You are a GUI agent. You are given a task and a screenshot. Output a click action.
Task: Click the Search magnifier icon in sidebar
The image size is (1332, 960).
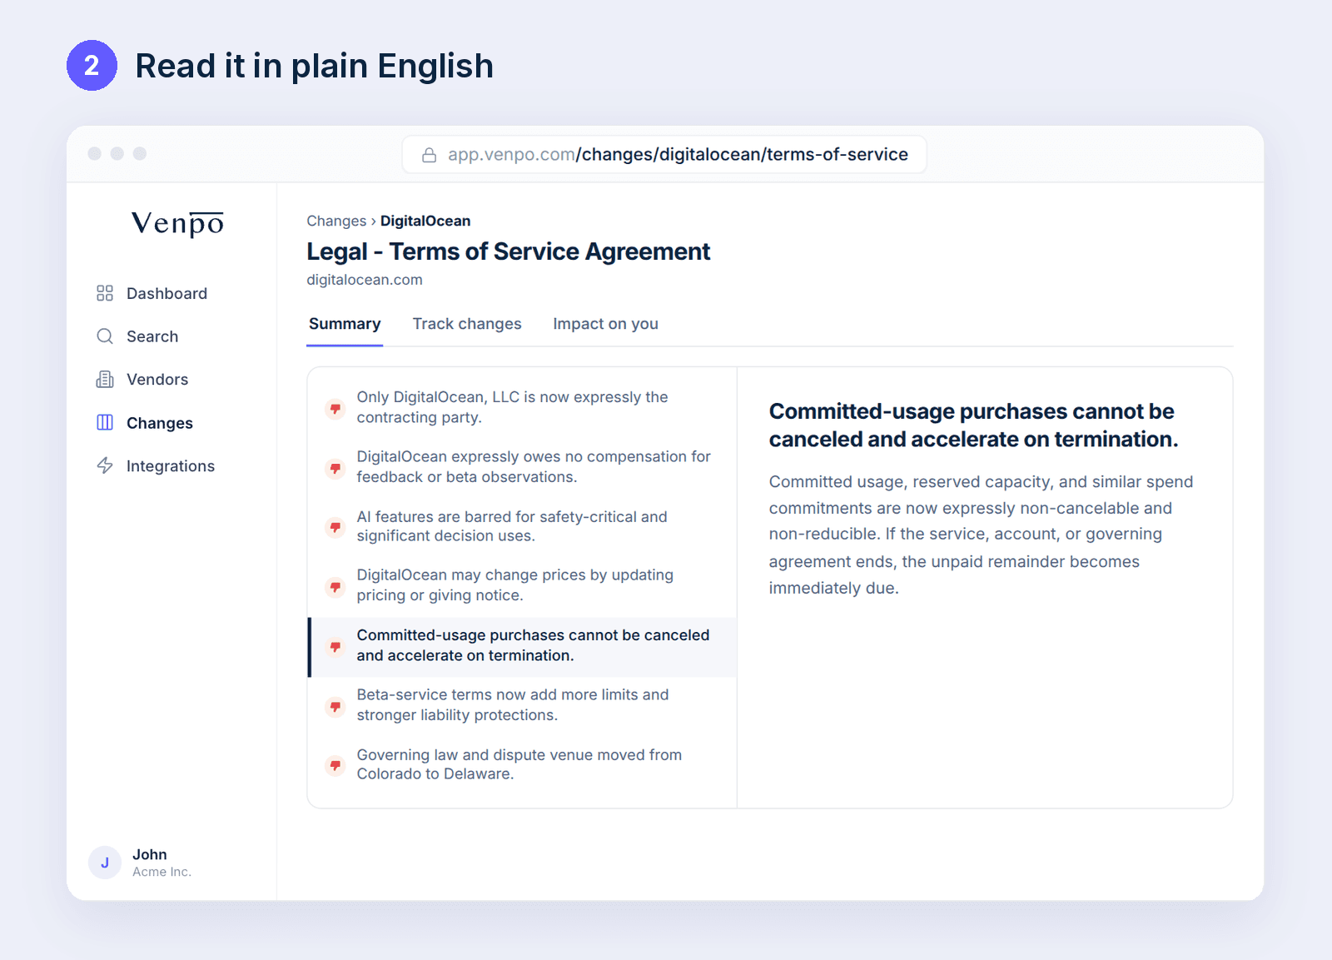105,336
